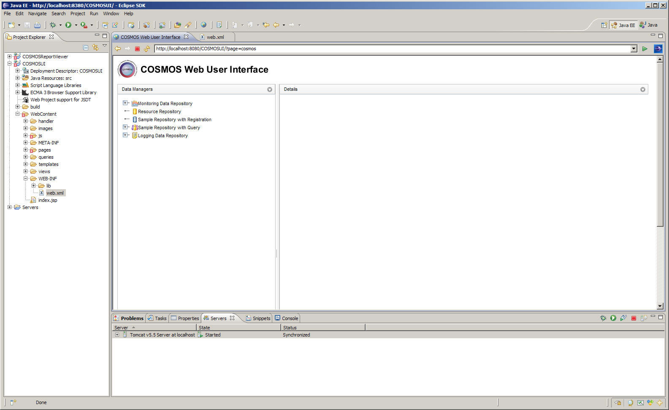The height and width of the screenshot is (410, 669).
Task: Click Start server in profile mode icon
Action: click(623, 318)
